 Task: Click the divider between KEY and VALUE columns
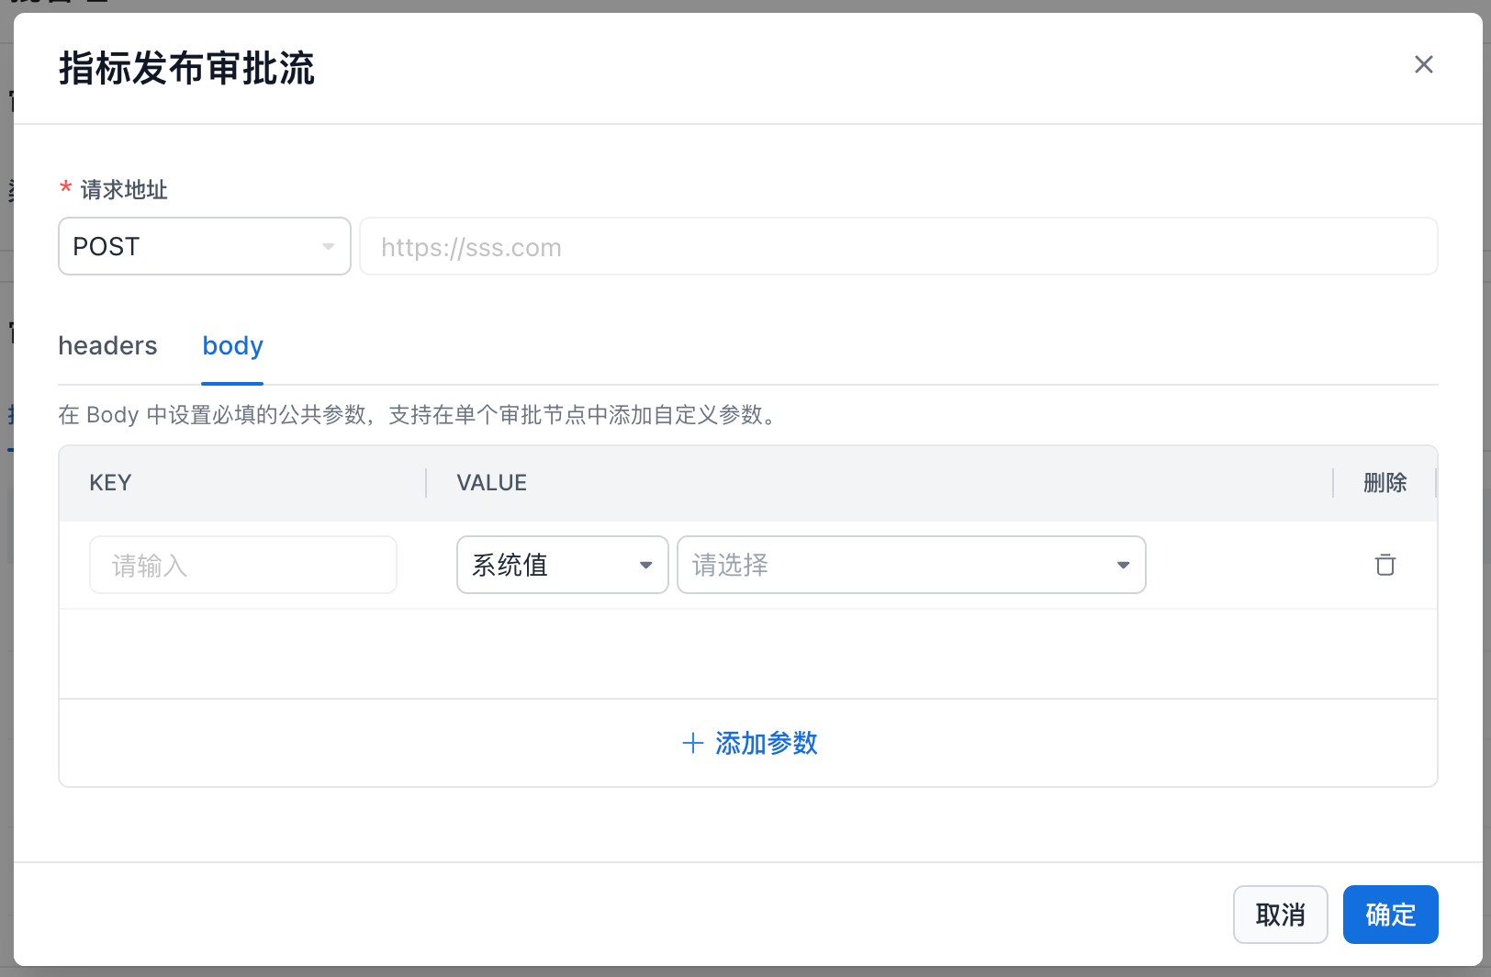[426, 483]
